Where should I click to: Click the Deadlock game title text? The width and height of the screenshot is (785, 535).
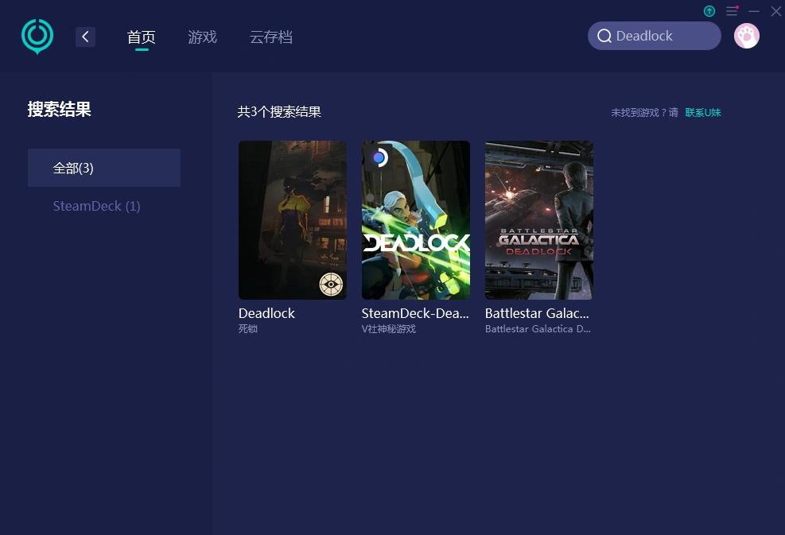(x=267, y=313)
